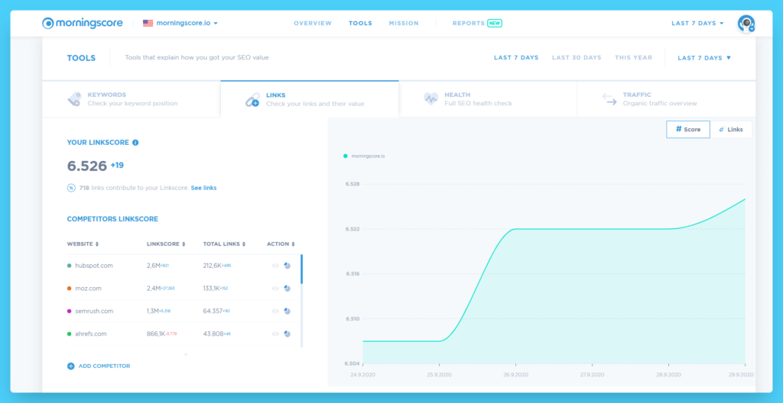Sort competitors by Website column
The image size is (783, 403).
(x=83, y=244)
